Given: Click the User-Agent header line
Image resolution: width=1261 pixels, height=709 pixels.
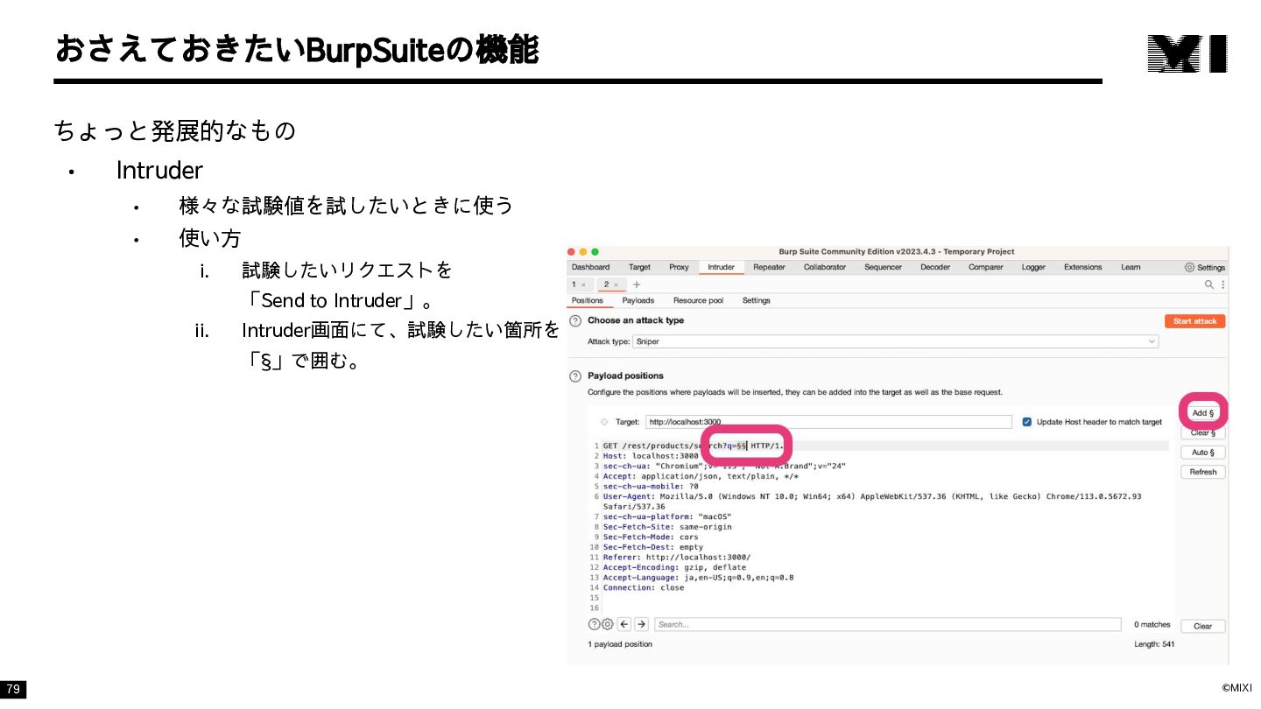Looking at the screenshot, I should click(871, 502).
